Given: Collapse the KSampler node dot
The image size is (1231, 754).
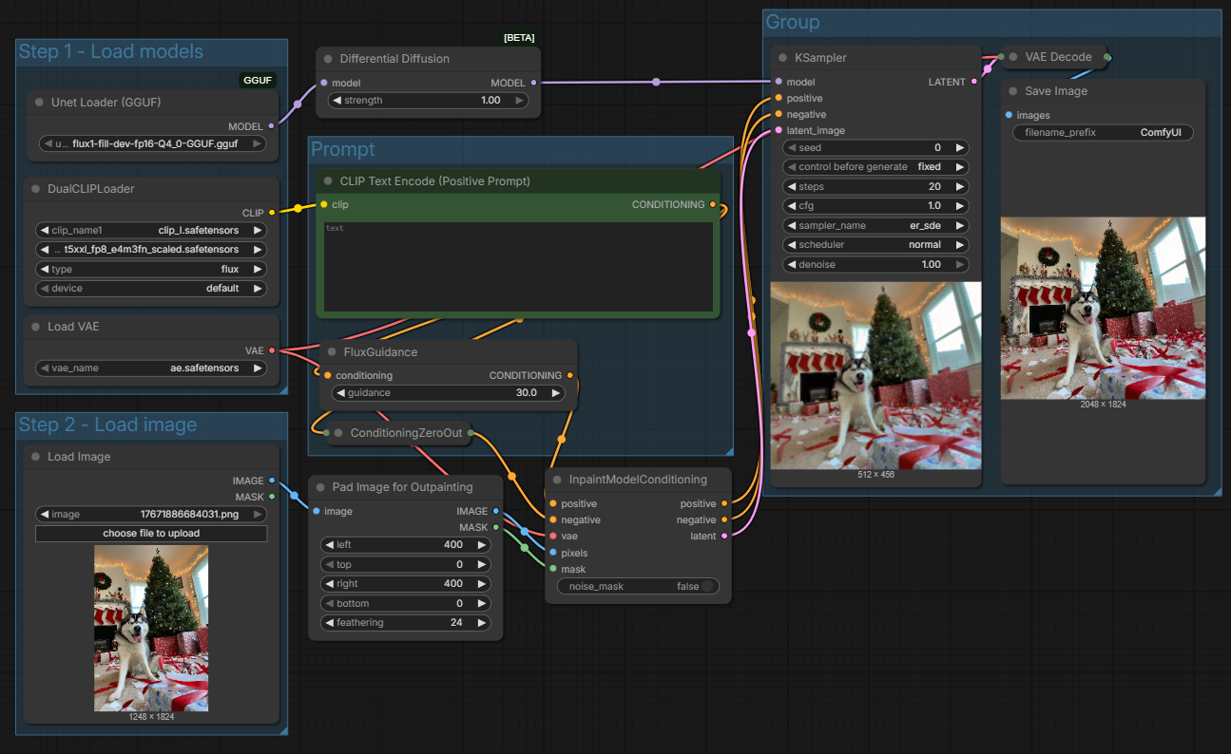Looking at the screenshot, I should pos(782,58).
